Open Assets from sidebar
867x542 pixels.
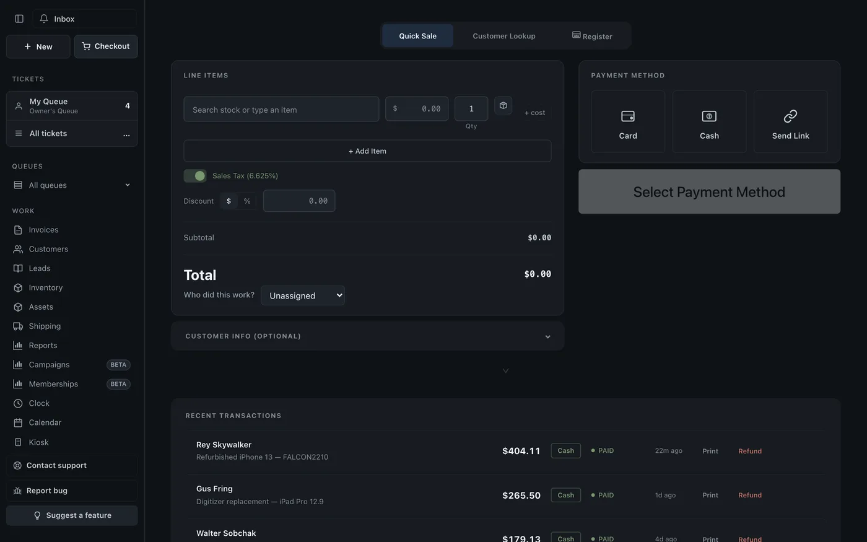(x=72, y=307)
